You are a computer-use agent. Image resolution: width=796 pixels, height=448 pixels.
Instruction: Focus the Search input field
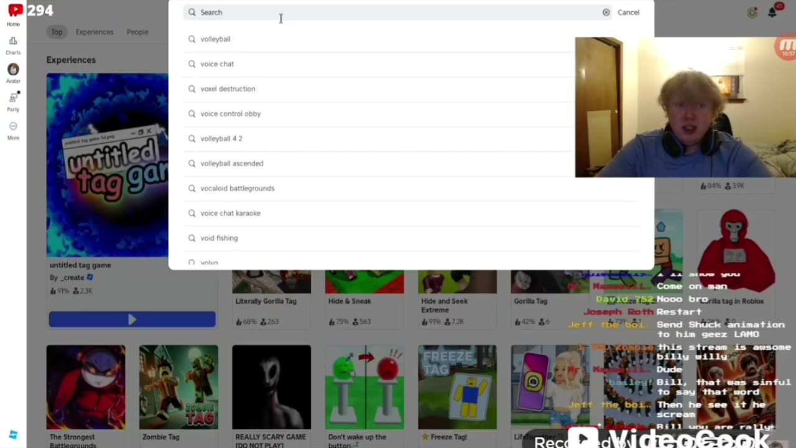[x=397, y=12]
